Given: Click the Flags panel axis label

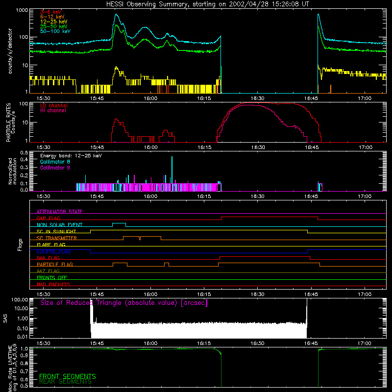Looking at the screenshot, I should [20, 245].
